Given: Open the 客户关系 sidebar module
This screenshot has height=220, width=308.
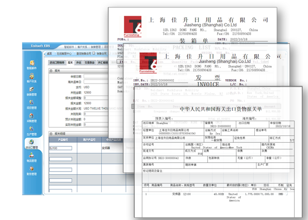Looking at the screenshot, I should [33, 77].
